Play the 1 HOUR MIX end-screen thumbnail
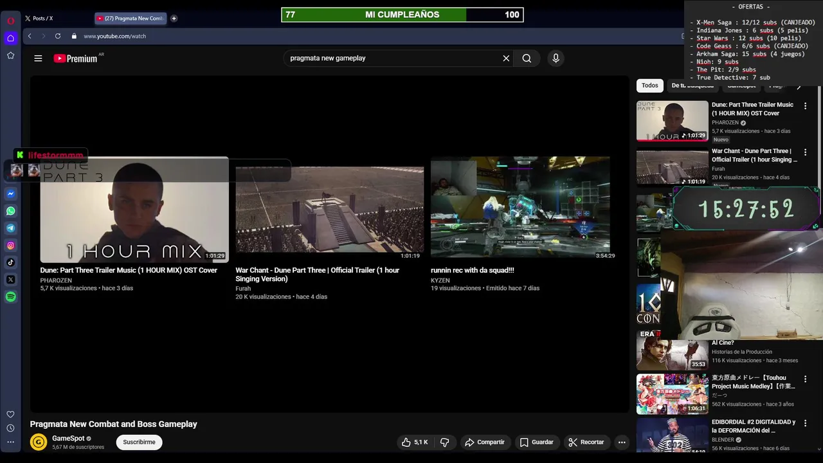 click(134, 210)
